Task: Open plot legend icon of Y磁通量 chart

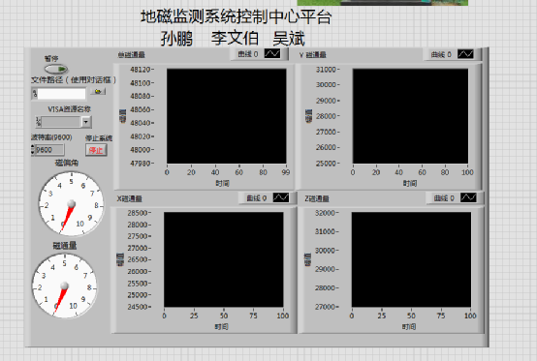Action: 465,54
